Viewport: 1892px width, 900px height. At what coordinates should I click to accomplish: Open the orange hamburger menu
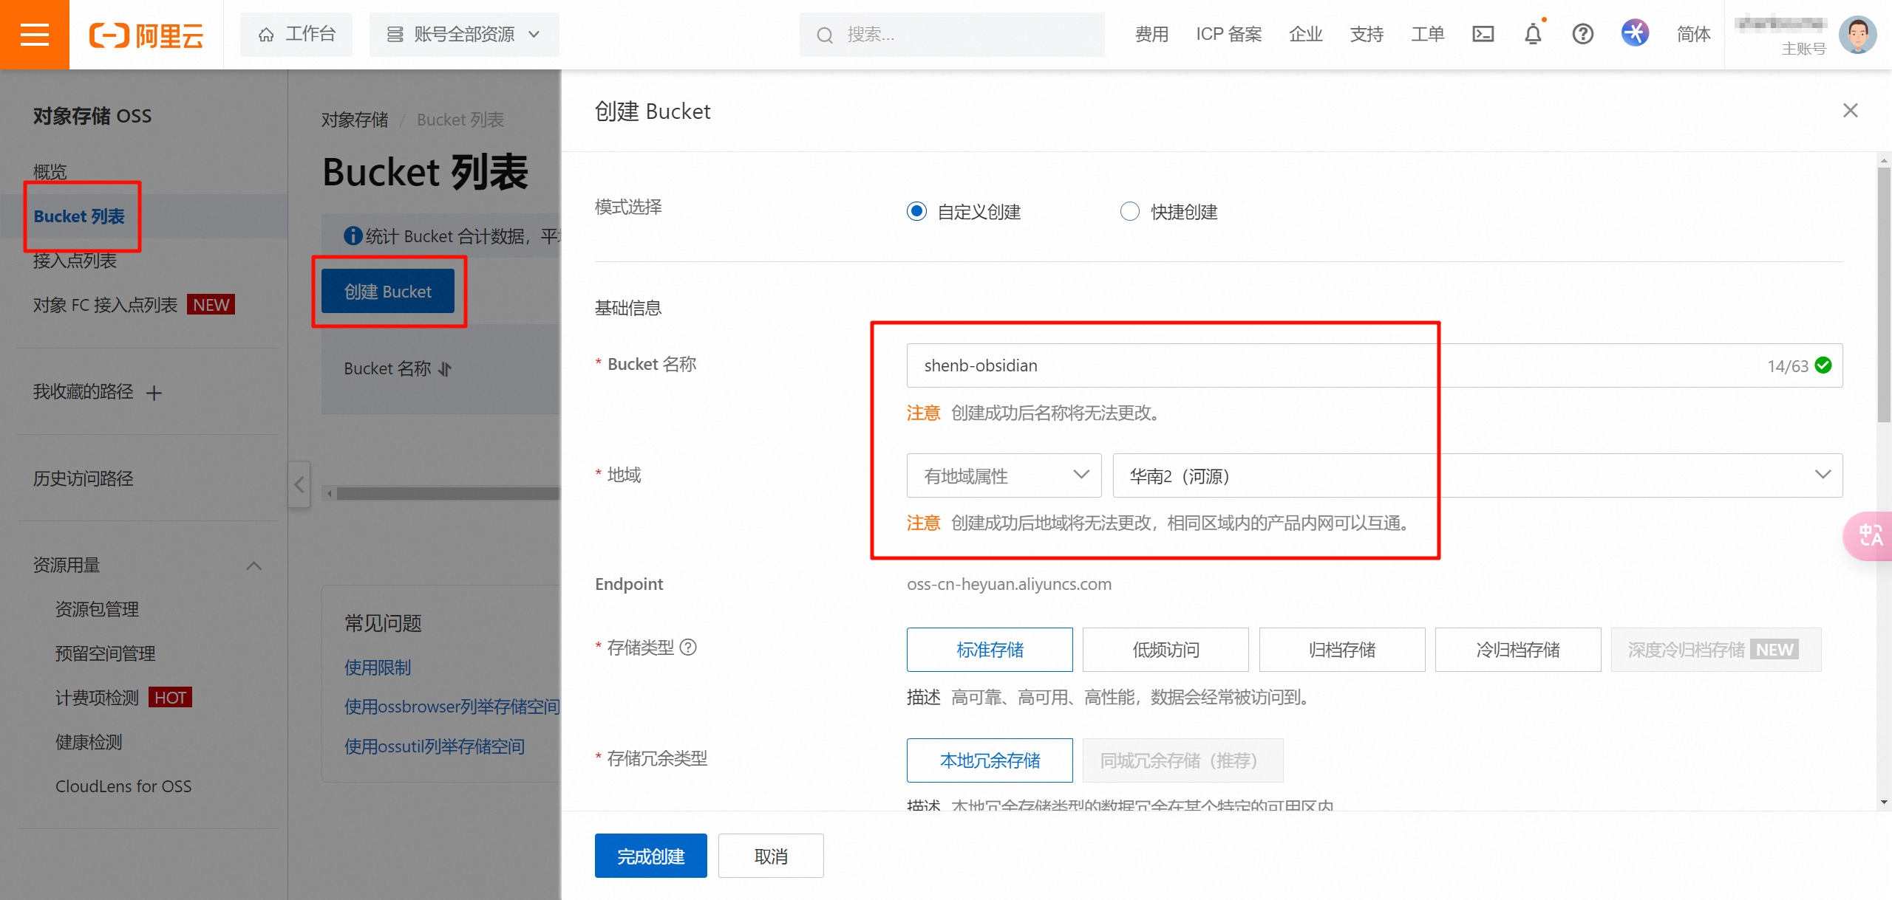[x=34, y=35]
